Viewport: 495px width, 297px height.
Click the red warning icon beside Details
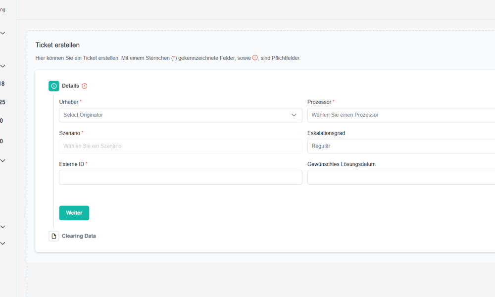(85, 86)
